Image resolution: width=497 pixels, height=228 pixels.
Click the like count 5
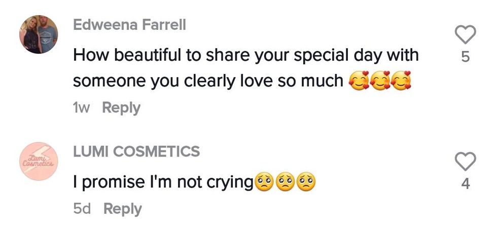466,58
